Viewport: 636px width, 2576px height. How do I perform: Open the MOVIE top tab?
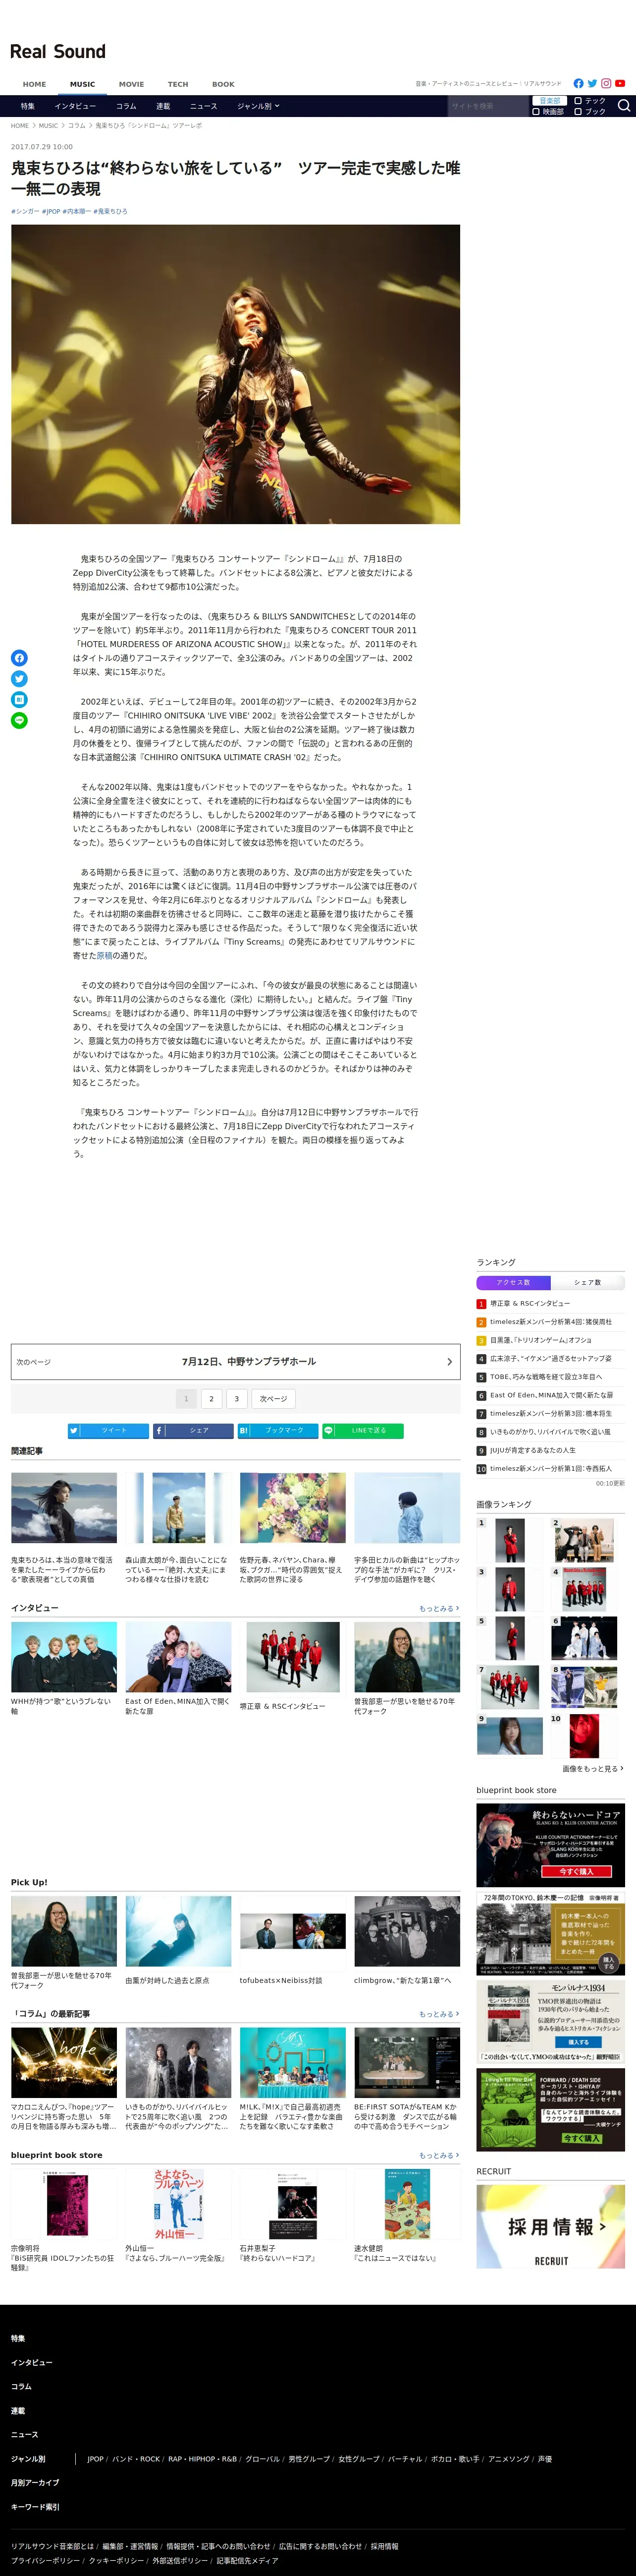point(131,85)
